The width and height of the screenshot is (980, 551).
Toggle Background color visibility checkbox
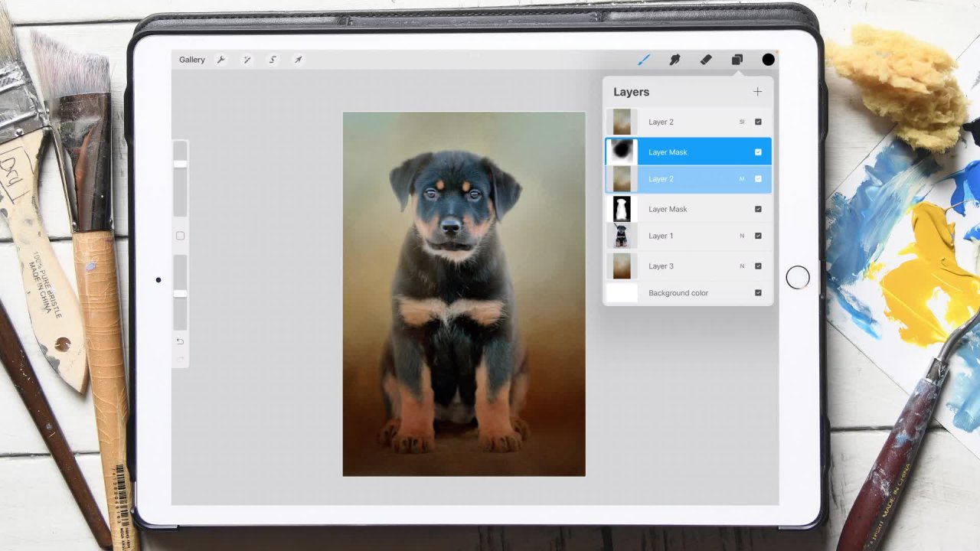coord(758,293)
